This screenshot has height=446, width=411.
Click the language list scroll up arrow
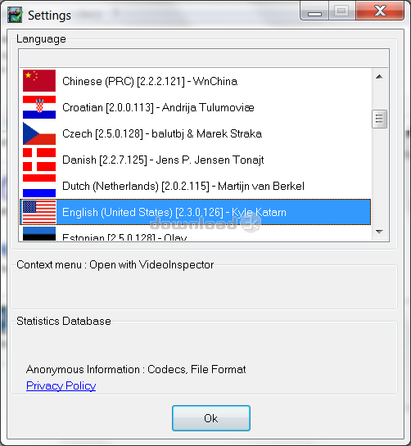[x=379, y=76]
